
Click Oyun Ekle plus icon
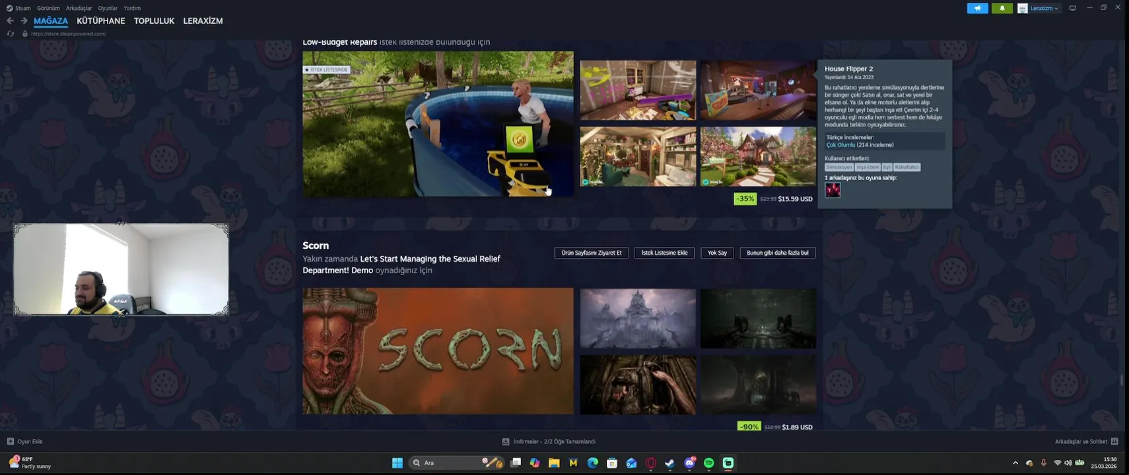click(x=10, y=441)
